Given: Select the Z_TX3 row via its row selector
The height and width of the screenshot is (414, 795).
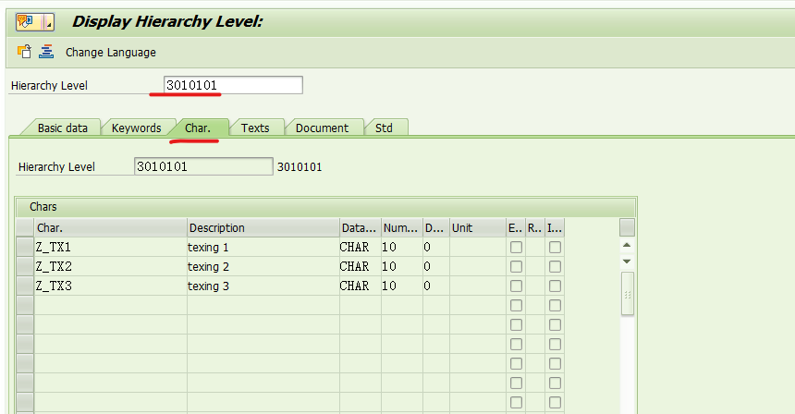Looking at the screenshot, I should click(x=25, y=286).
